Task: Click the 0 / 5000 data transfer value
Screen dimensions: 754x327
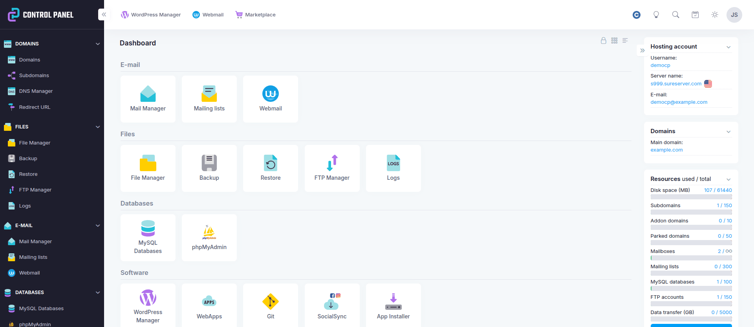Action: tap(722, 313)
